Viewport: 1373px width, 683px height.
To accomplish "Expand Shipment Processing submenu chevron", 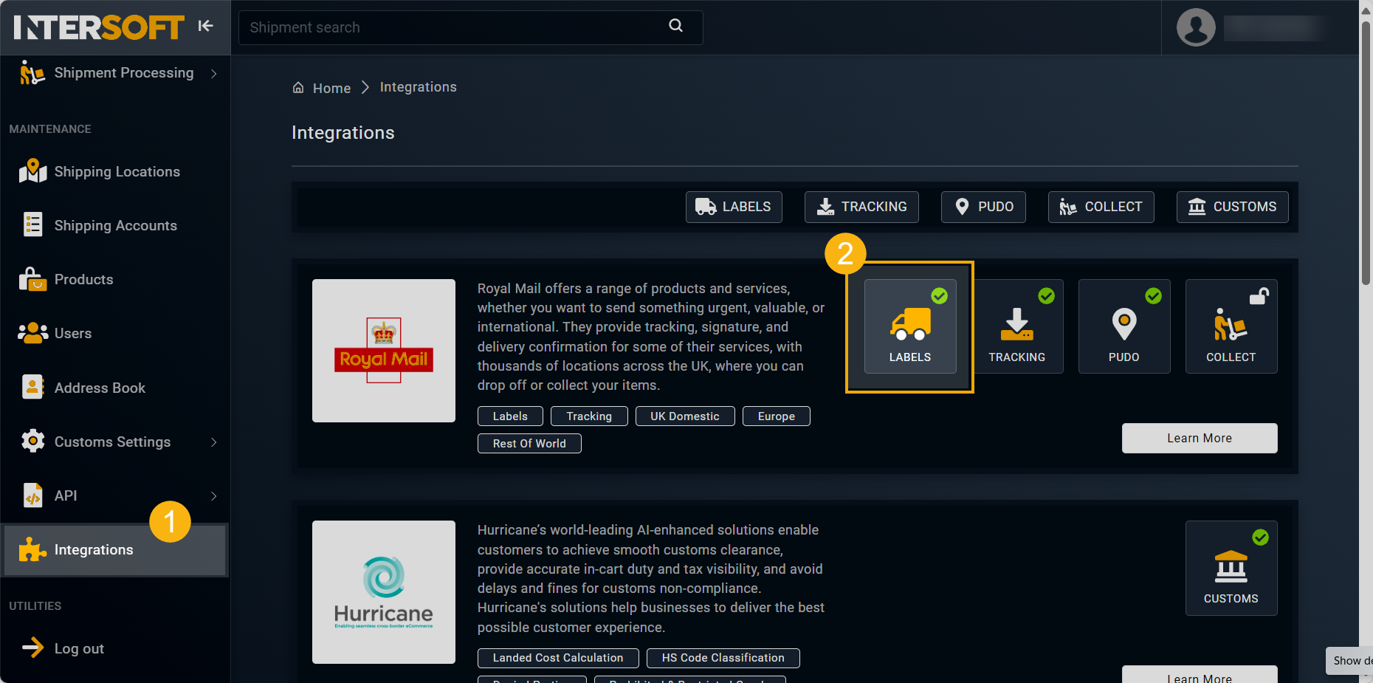I will click(214, 73).
